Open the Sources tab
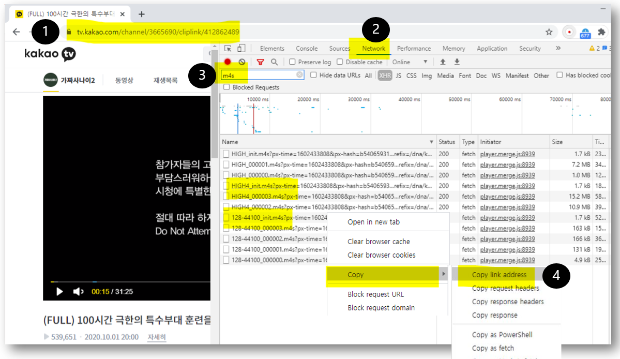Viewport: 620px width, 359px height. (340, 48)
